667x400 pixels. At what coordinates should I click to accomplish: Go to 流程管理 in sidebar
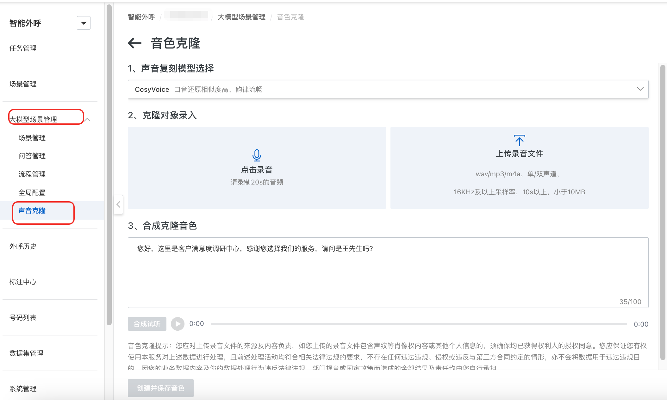click(x=32, y=174)
